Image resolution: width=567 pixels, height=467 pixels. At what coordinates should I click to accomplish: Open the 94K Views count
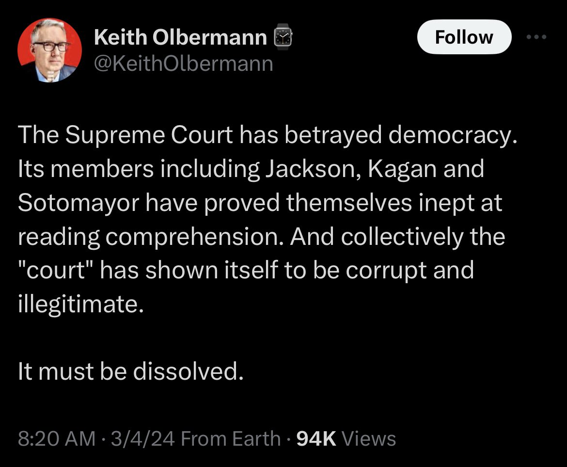(x=346, y=438)
